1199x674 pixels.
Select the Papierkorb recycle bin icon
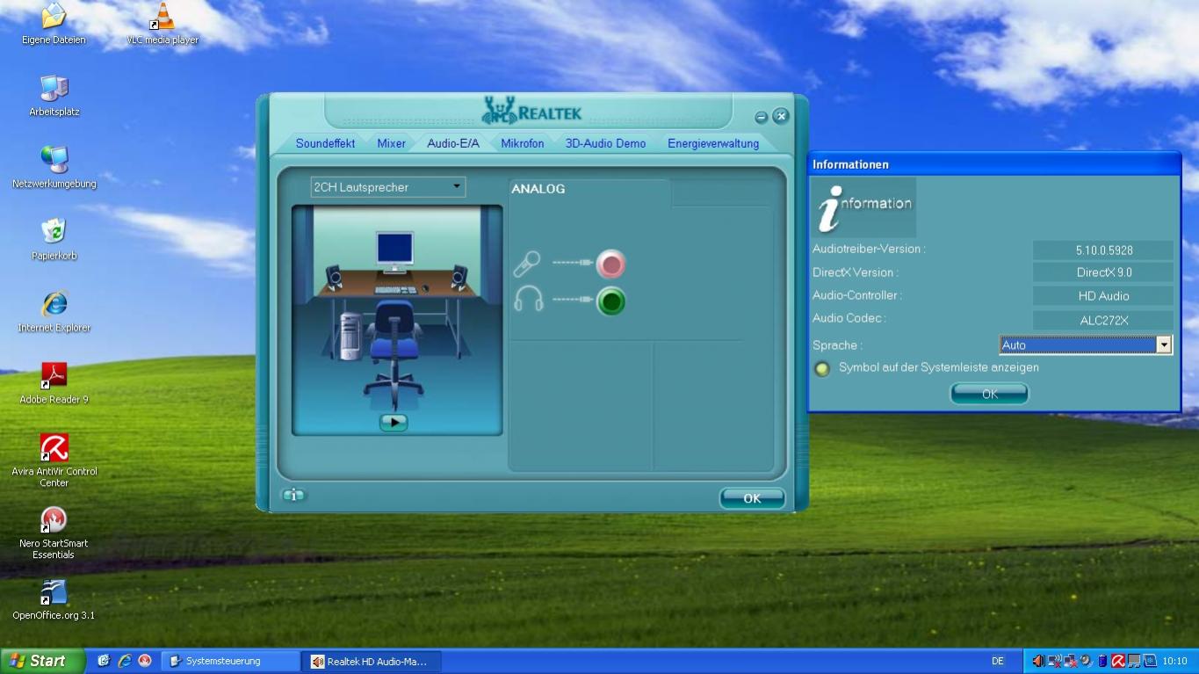pyautogui.click(x=54, y=240)
